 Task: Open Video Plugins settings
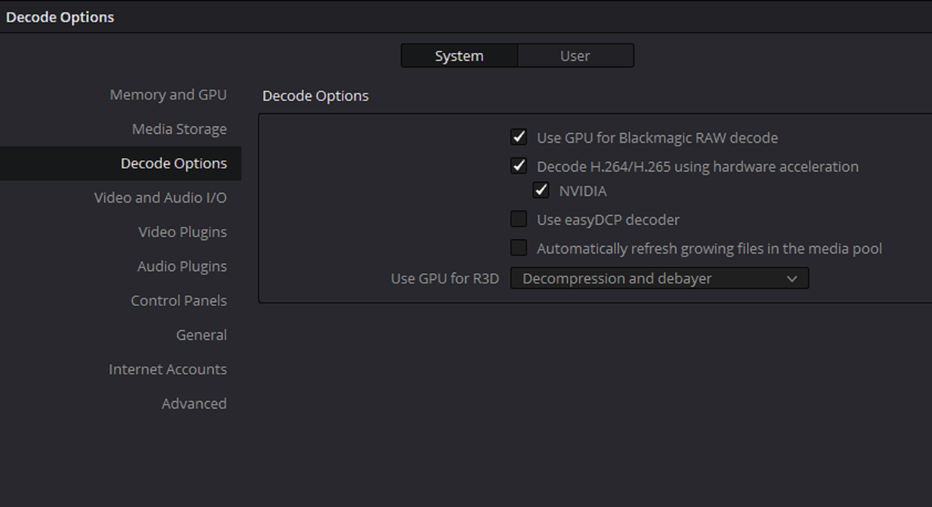tap(183, 232)
